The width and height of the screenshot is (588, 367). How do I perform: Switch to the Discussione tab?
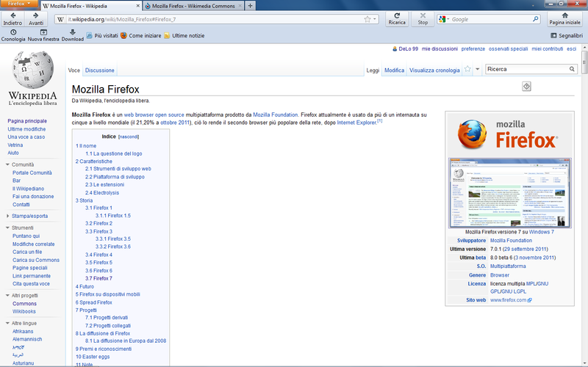[99, 70]
